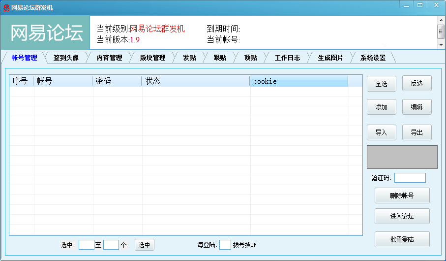The height and width of the screenshot is (261, 446).
Task: Click the 当前帐号 label
Action: pyautogui.click(x=223, y=39)
